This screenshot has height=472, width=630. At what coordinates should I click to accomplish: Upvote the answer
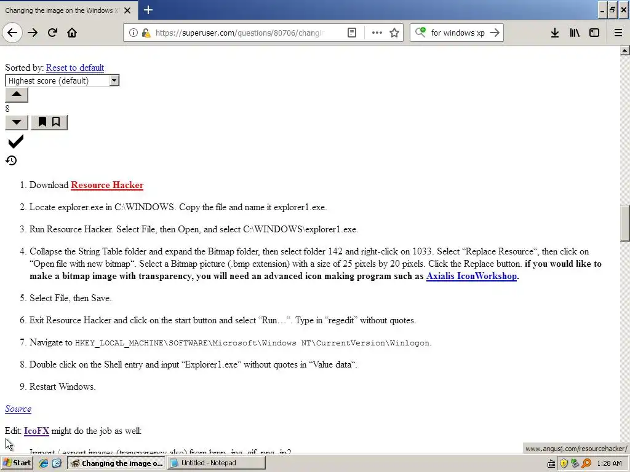(17, 95)
